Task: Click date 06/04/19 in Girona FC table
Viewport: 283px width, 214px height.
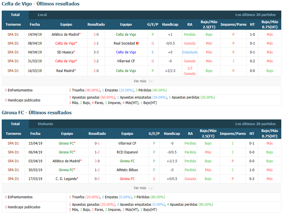Action: tap(35, 152)
